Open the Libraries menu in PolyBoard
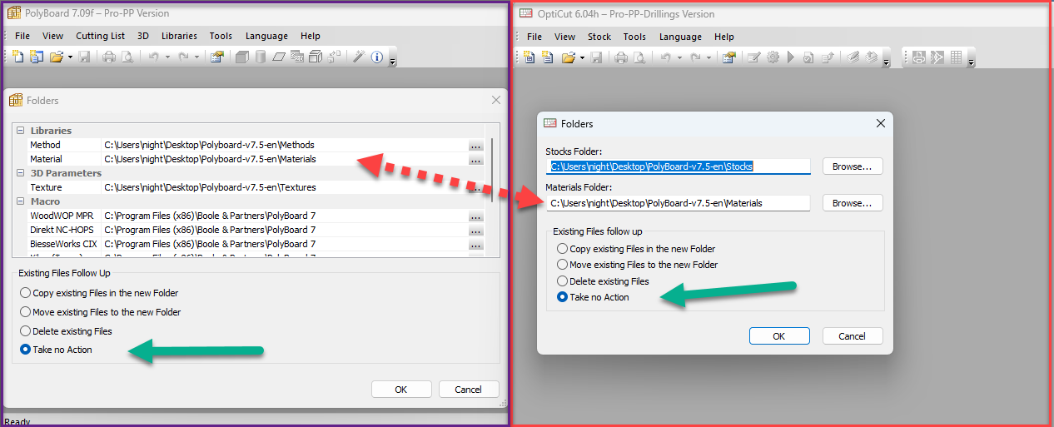 pos(179,36)
